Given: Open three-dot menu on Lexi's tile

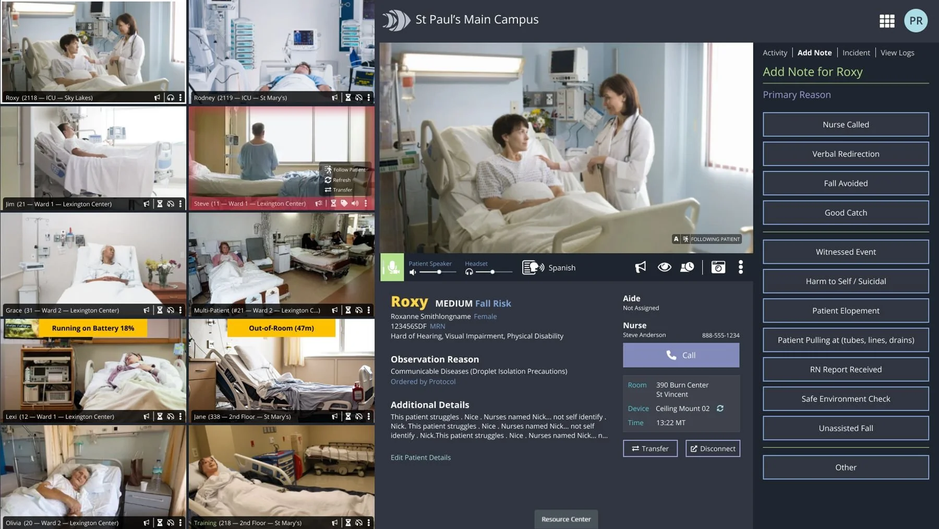Looking at the screenshot, I should (x=180, y=416).
